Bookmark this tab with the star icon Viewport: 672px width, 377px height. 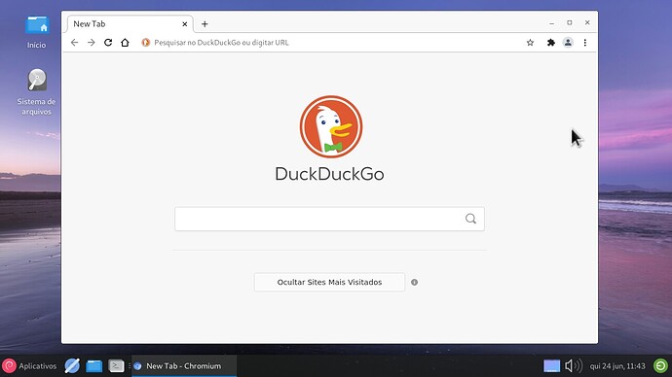pyautogui.click(x=530, y=43)
